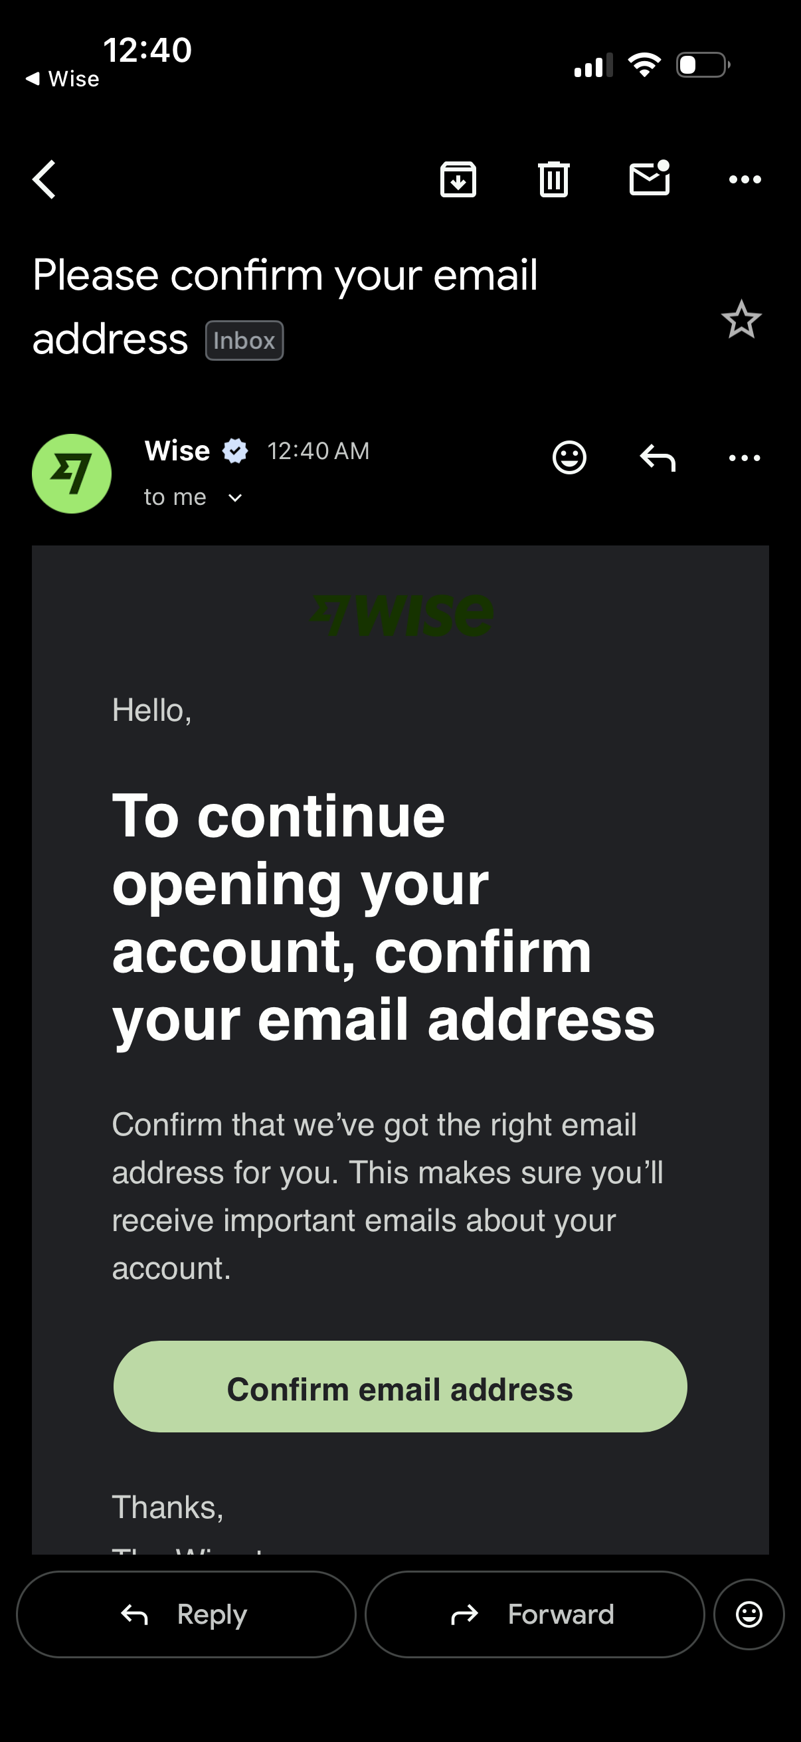Star this email
The image size is (801, 1742).
pyautogui.click(x=741, y=320)
